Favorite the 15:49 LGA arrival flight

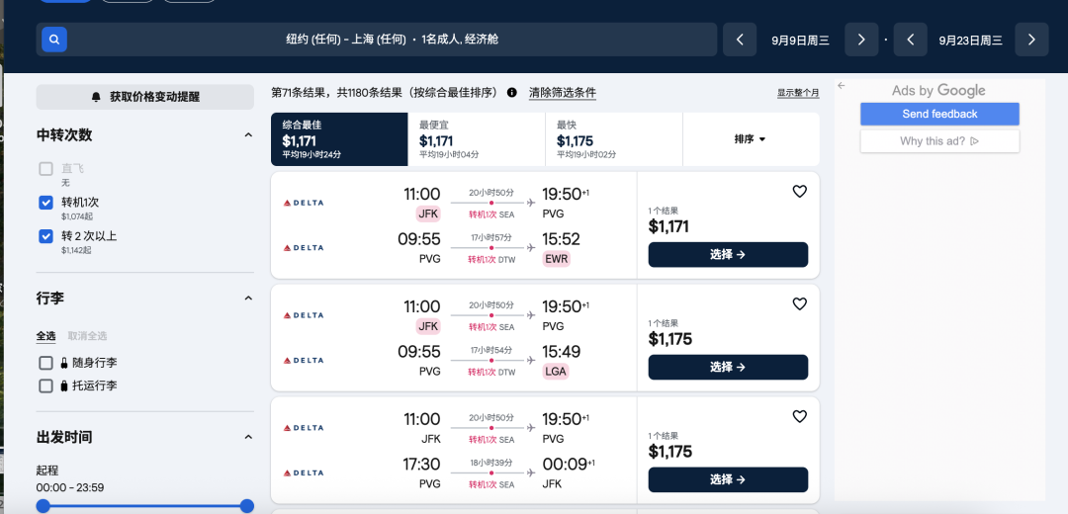pos(800,304)
